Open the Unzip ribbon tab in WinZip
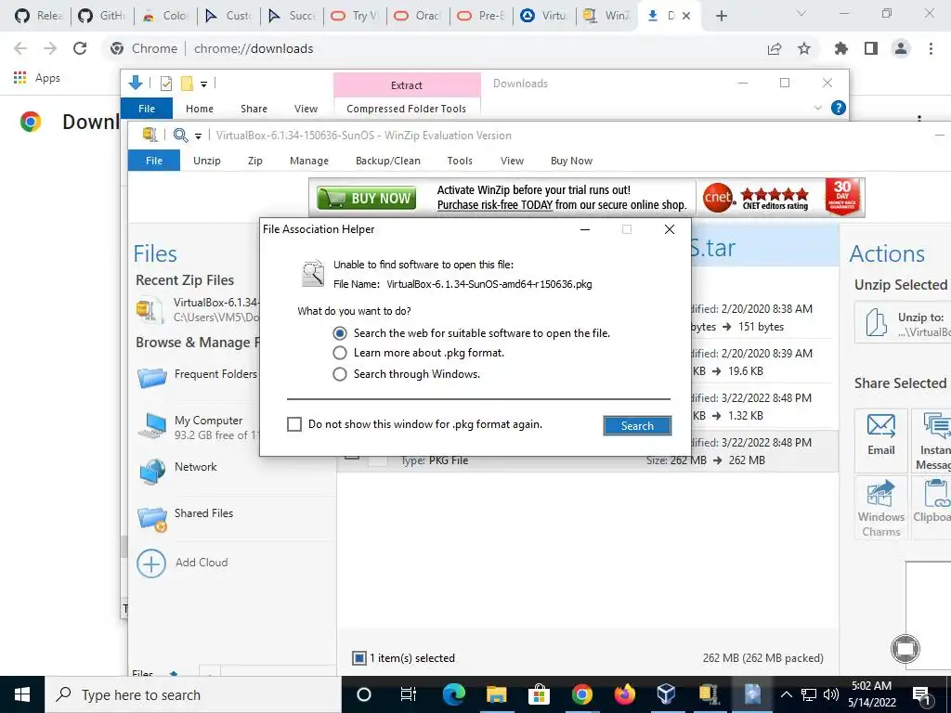951x713 pixels. point(207,161)
